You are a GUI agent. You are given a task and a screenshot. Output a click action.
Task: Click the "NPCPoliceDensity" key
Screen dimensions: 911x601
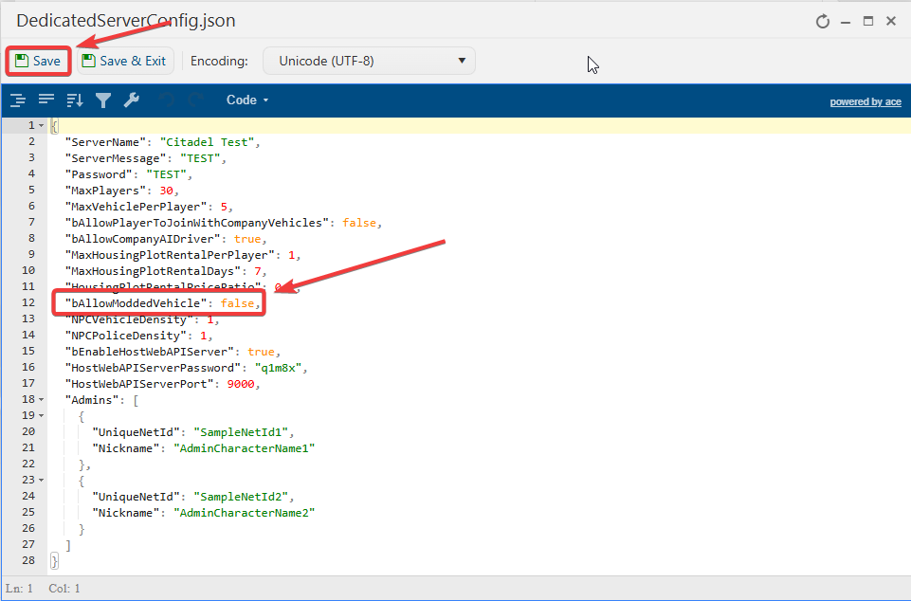point(126,336)
